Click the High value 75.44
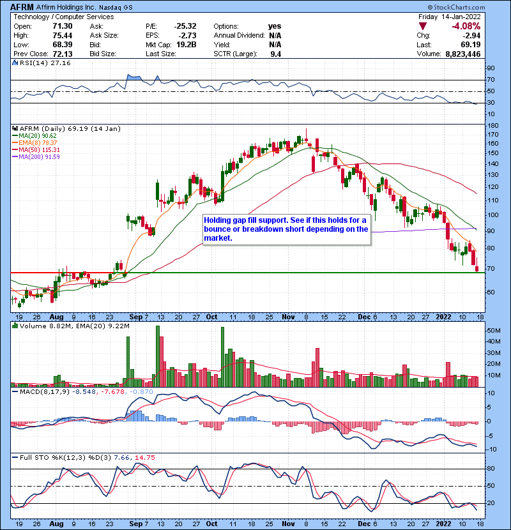 63,35
